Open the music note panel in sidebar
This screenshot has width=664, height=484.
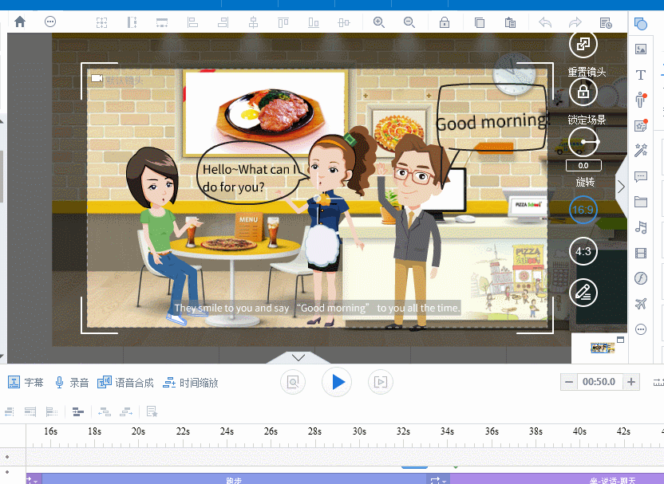tap(640, 227)
